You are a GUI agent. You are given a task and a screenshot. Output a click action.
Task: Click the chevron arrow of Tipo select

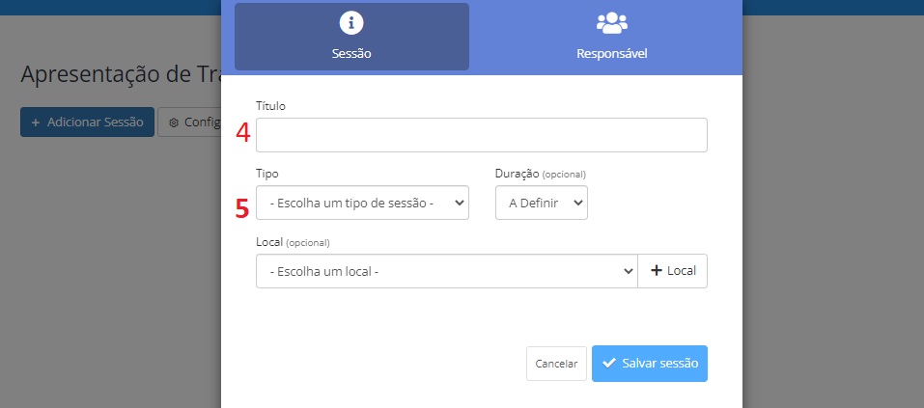(x=460, y=203)
